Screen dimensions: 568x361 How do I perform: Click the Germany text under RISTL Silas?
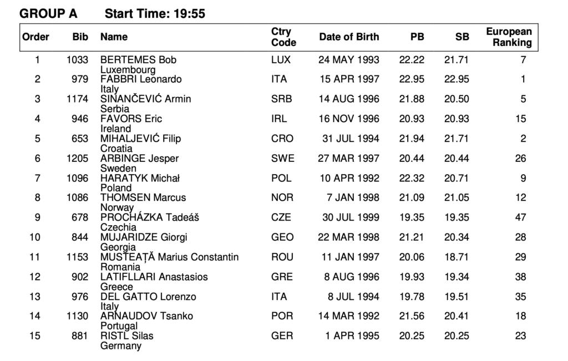(120, 346)
